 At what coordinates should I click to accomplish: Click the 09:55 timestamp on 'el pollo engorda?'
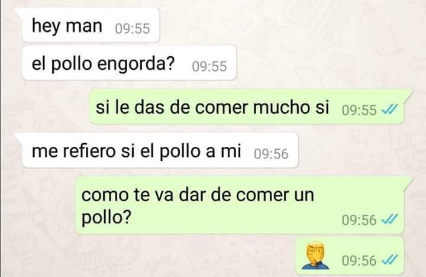pos(209,66)
